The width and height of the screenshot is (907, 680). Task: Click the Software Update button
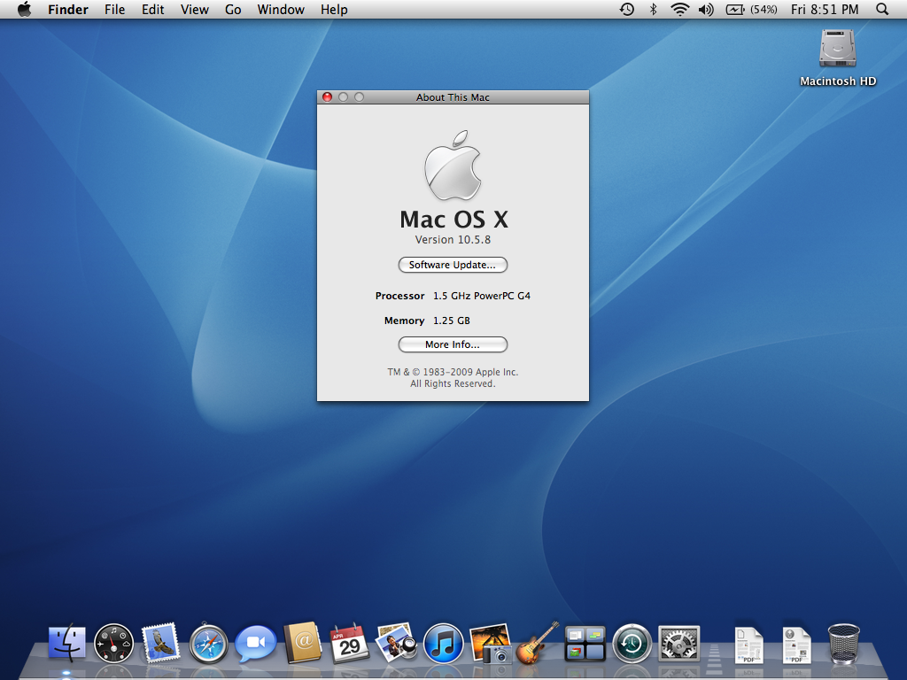click(453, 265)
